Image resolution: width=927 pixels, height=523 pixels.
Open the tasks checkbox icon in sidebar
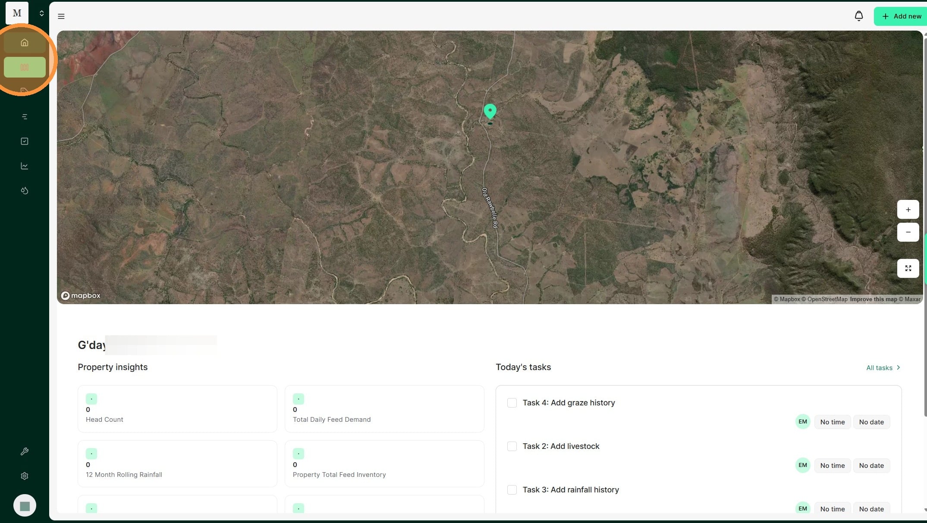[25, 141]
